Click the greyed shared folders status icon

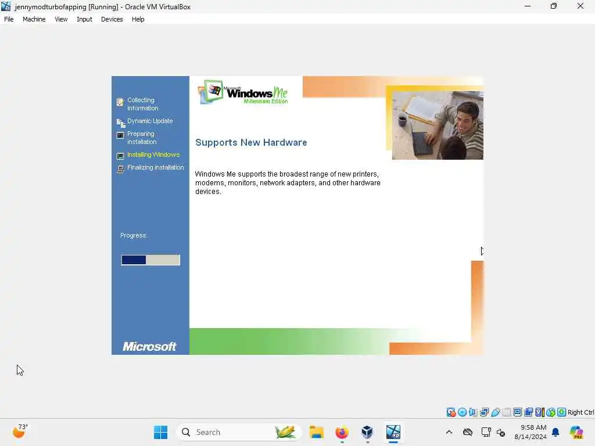[x=506, y=412]
